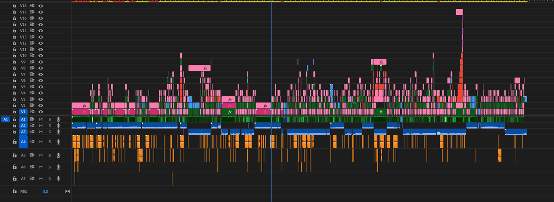Click the lock icon on audio track A5
Screen dimensions: 554x202
tap(15, 156)
